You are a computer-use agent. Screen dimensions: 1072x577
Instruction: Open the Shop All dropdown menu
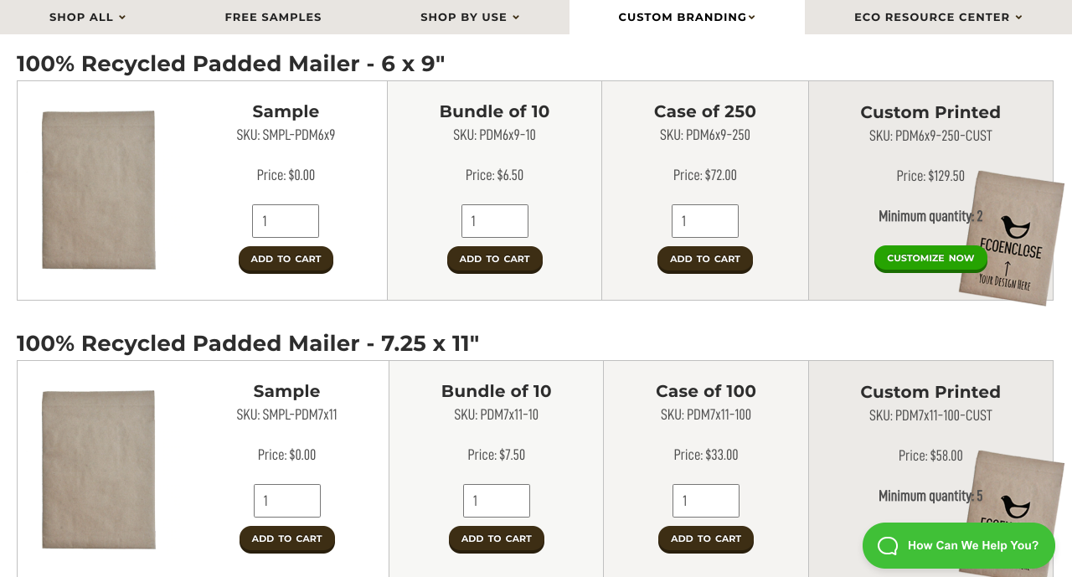tap(87, 17)
